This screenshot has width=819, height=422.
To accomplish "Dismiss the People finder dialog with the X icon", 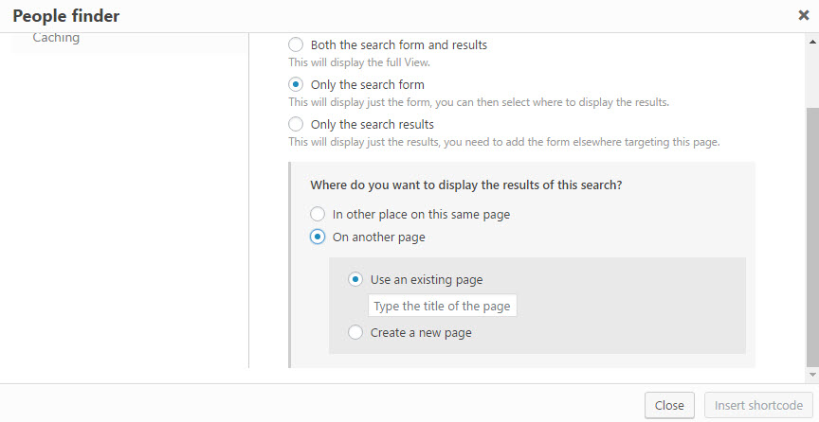I will click(x=803, y=16).
